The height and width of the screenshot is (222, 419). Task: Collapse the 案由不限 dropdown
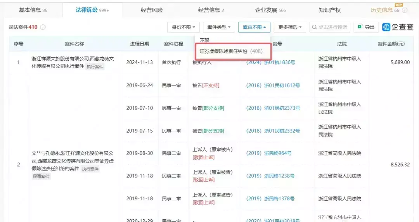254,27
